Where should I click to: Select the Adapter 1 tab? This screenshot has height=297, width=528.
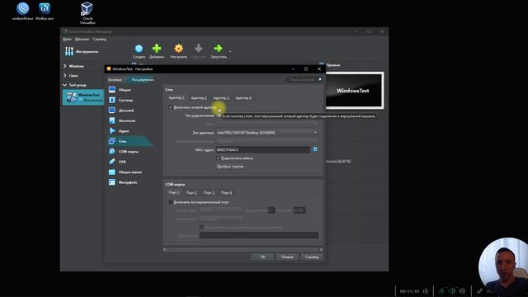tap(176, 97)
